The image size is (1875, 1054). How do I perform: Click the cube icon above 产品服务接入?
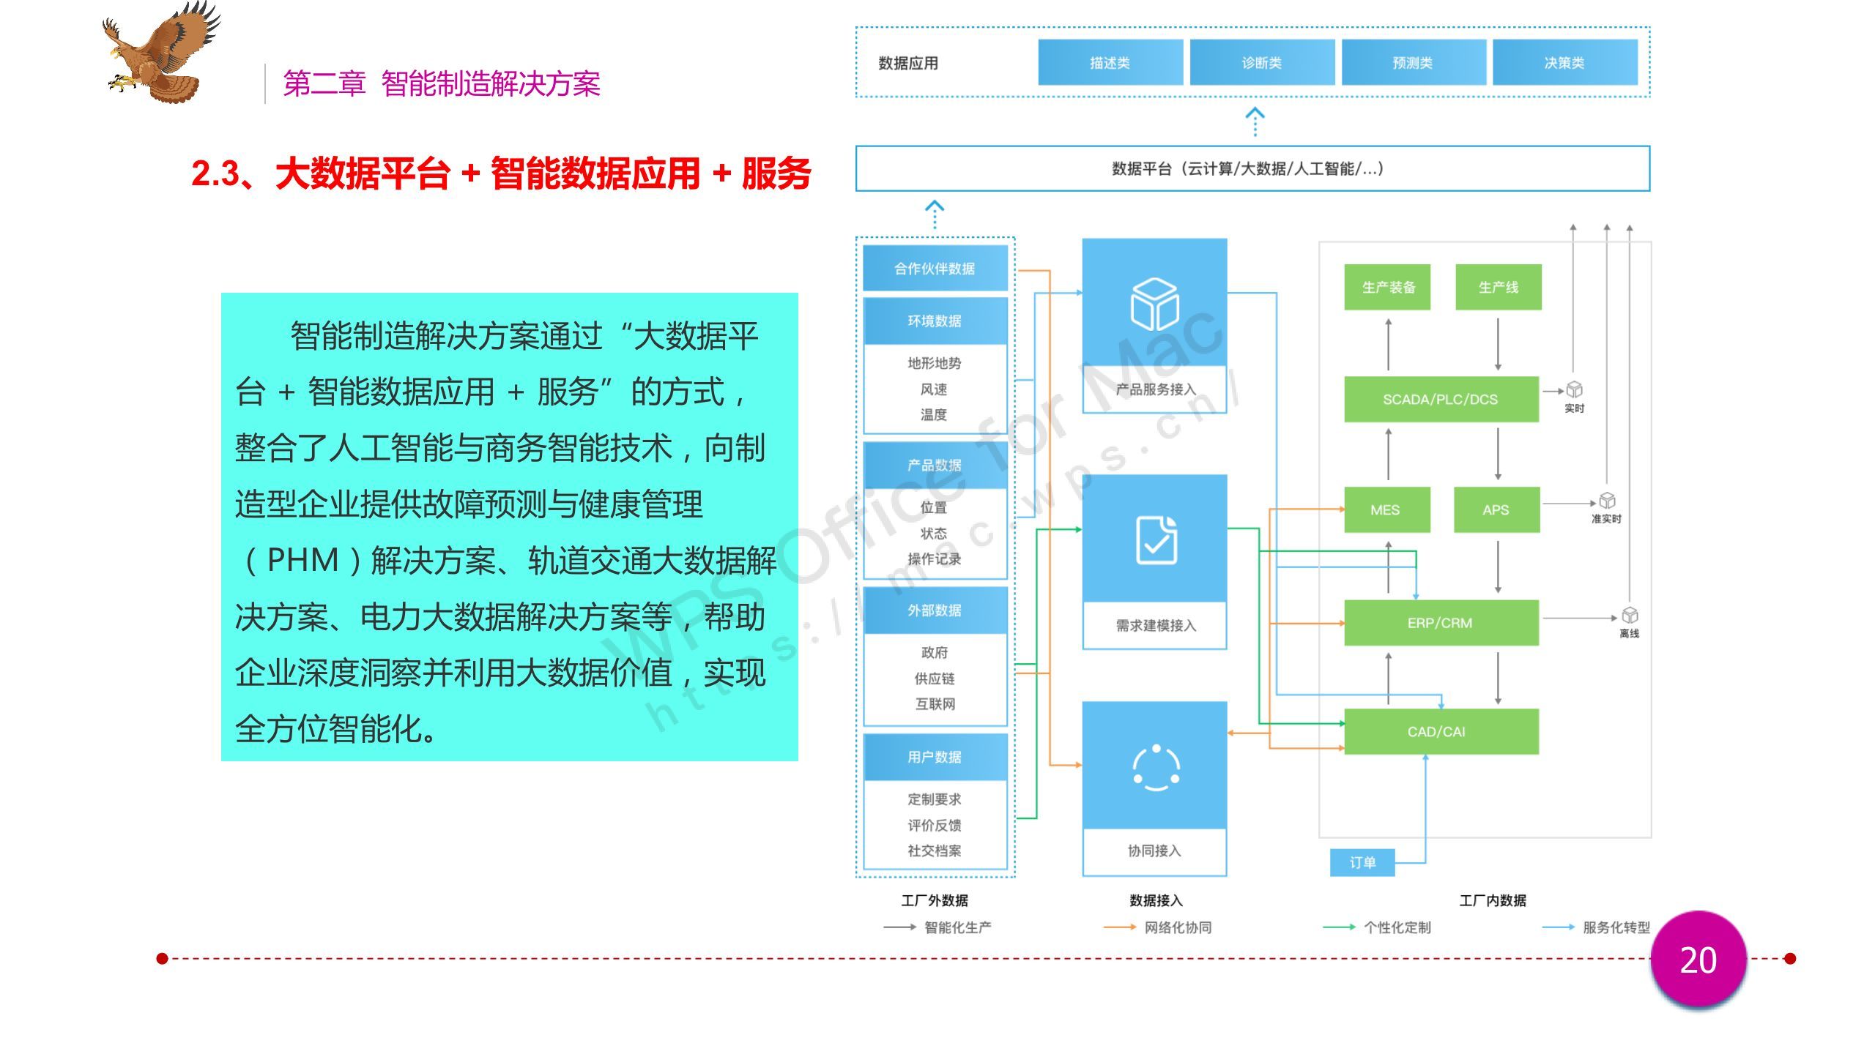pyautogui.click(x=1154, y=304)
